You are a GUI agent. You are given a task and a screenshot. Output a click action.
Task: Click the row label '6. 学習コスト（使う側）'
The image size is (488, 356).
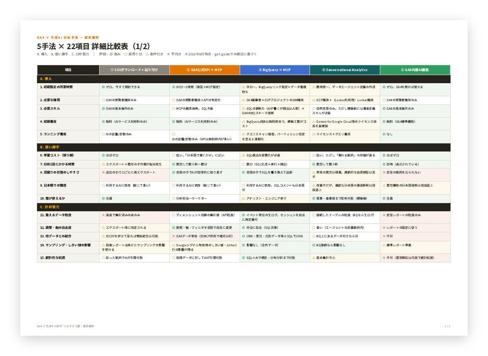[x=57, y=155]
